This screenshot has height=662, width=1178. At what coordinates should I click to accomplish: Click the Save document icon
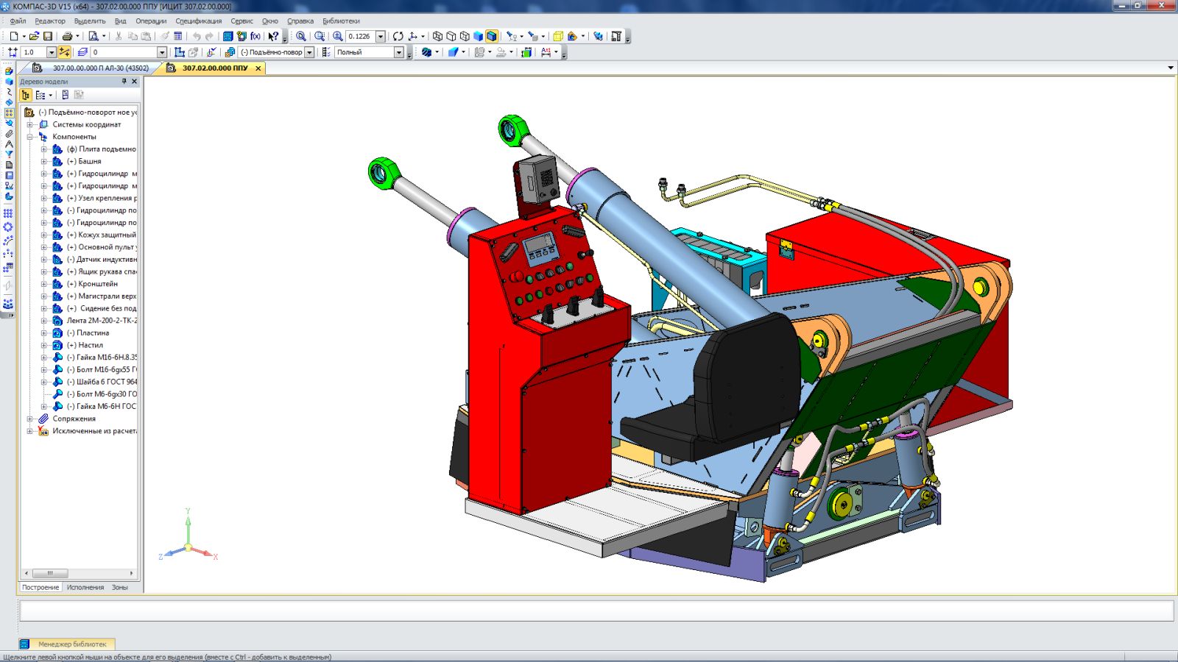click(x=48, y=36)
